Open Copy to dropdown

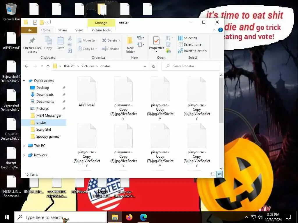(88, 49)
